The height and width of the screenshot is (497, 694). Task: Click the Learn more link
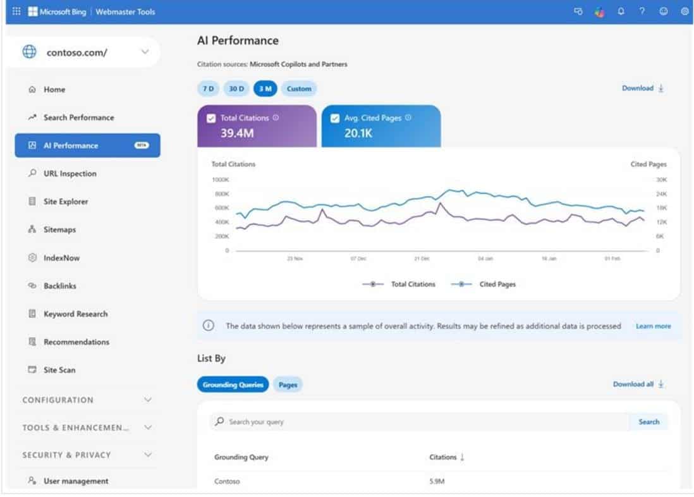tap(653, 326)
